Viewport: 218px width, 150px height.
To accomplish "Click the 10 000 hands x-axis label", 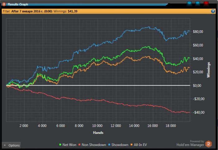I will click(x=97, y=126).
